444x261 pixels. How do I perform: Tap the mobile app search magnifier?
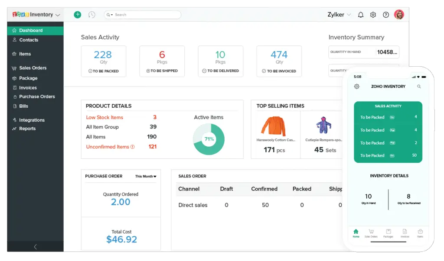tap(419, 87)
